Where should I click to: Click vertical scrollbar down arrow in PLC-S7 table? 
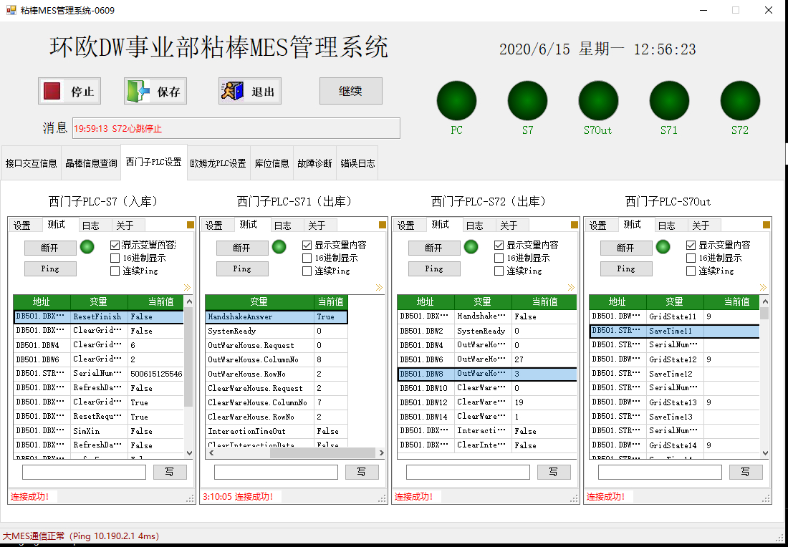189,452
